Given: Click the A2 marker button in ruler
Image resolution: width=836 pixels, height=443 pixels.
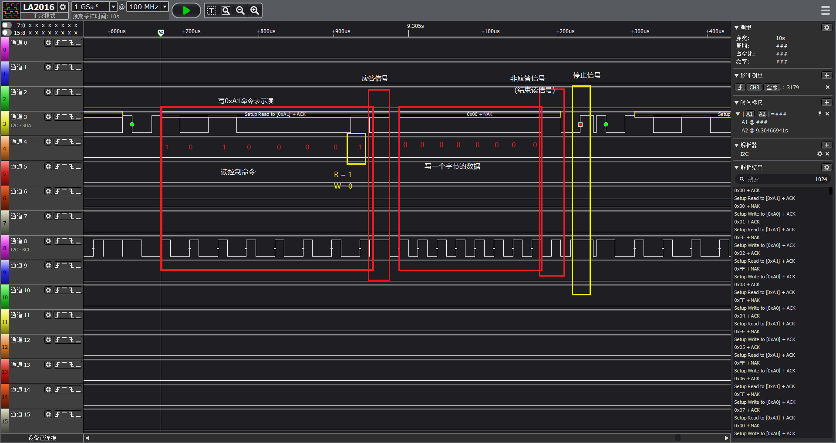Looking at the screenshot, I should pos(762,114).
